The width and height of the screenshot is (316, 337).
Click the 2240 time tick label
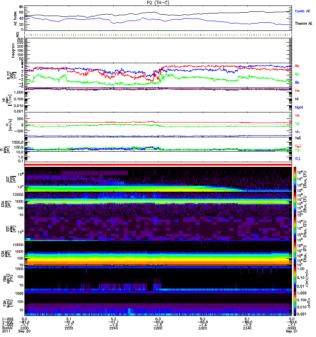click(x=113, y=328)
